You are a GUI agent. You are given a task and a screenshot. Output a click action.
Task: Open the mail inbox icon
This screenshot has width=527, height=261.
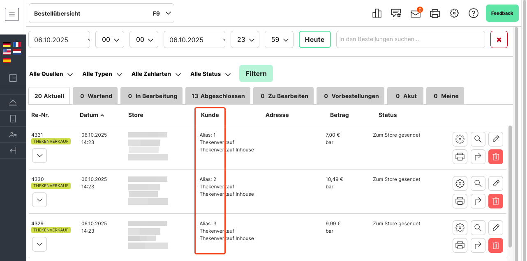[x=416, y=14]
